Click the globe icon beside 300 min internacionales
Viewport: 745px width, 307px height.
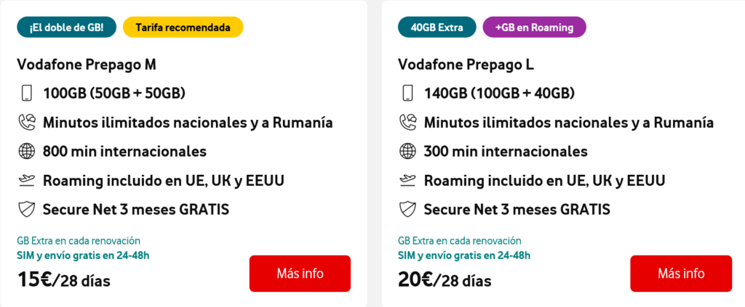(407, 152)
